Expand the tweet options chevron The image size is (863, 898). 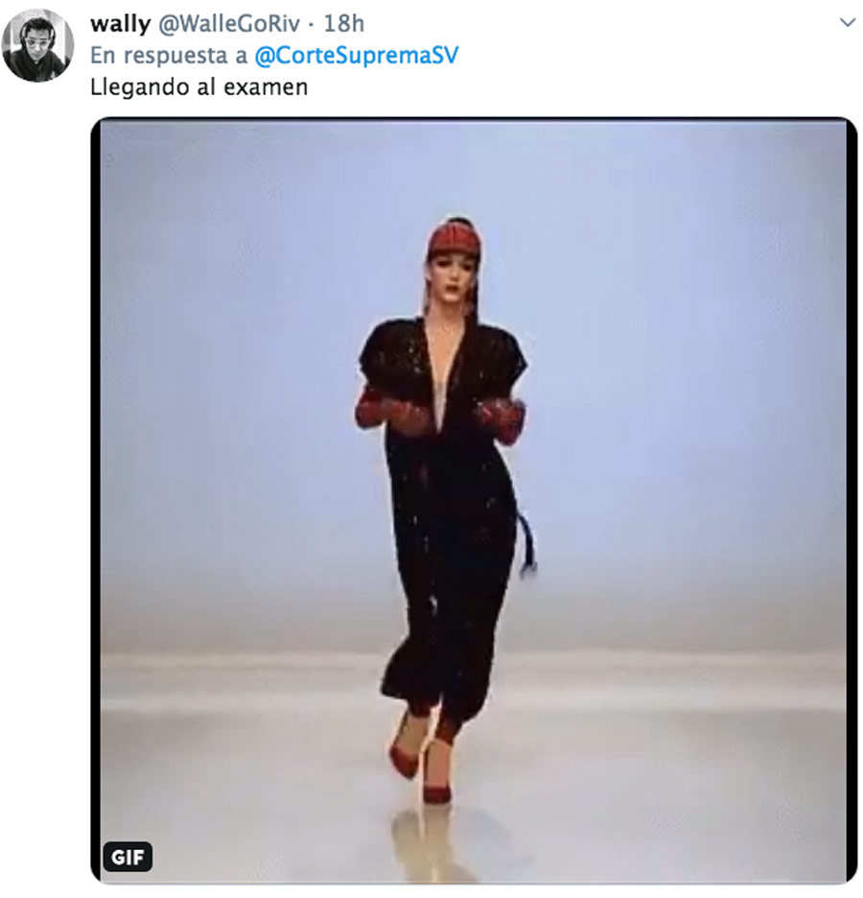click(847, 23)
